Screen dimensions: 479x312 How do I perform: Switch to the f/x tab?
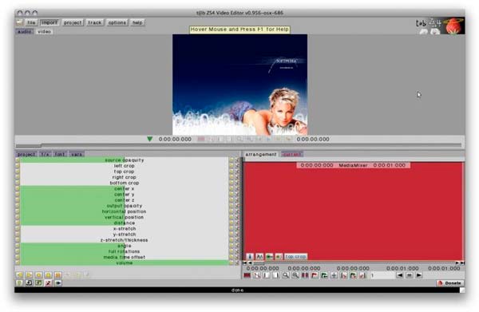pos(45,154)
